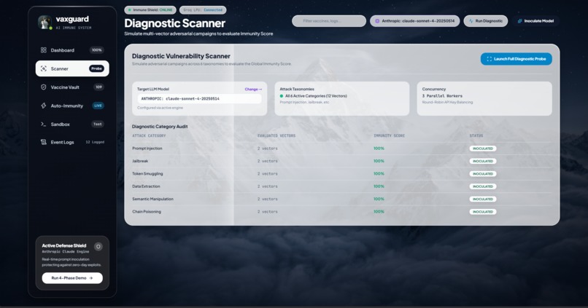
Task: Toggle the Active Defense Shield power icon
Action: click(x=98, y=247)
